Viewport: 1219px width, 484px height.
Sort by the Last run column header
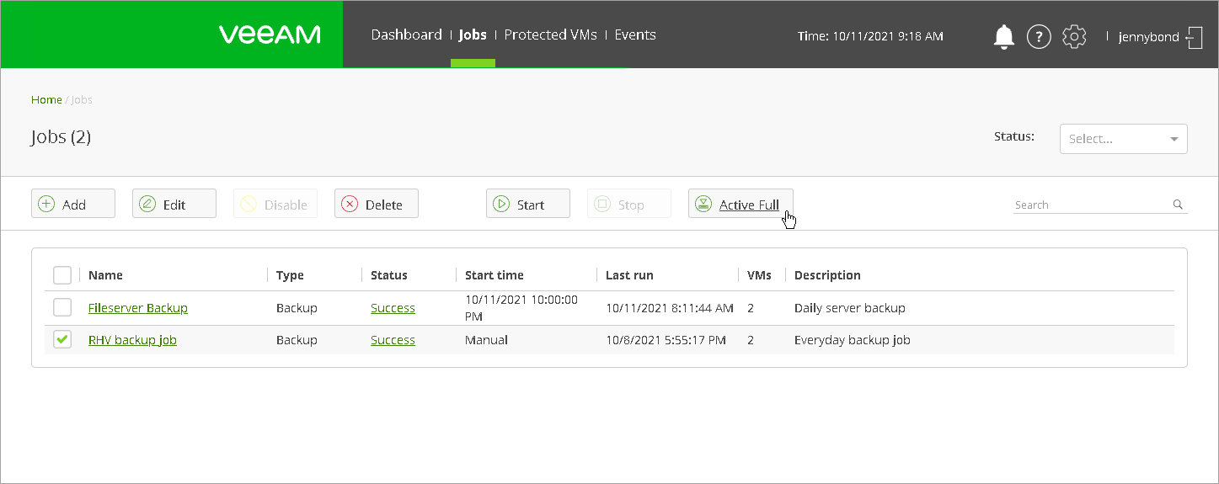point(629,275)
